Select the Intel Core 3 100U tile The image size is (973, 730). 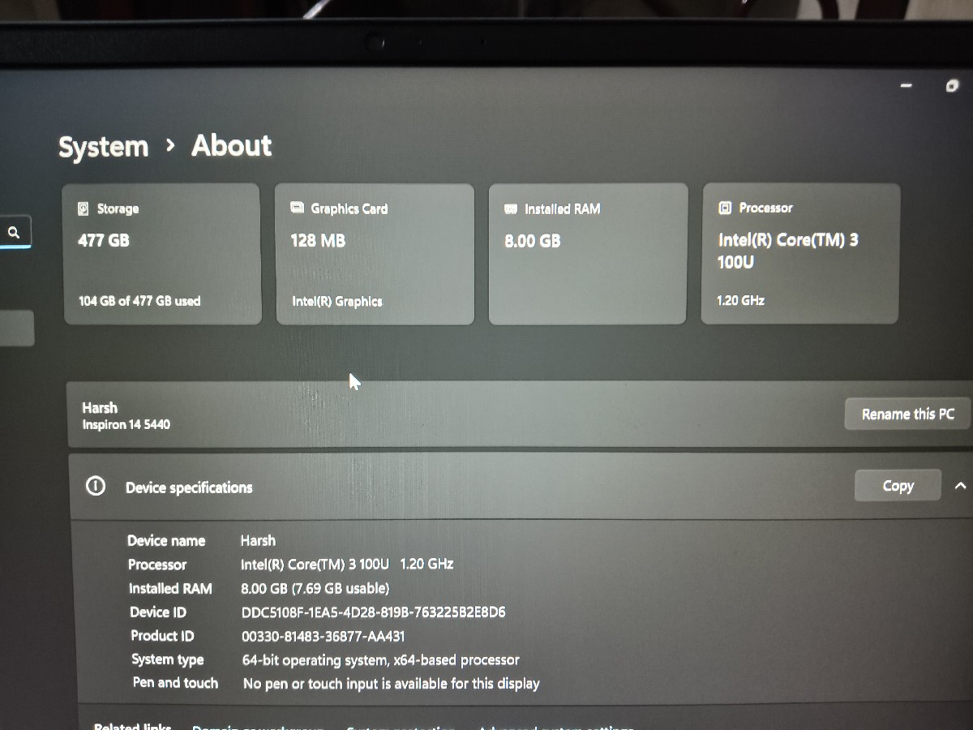tap(799, 254)
